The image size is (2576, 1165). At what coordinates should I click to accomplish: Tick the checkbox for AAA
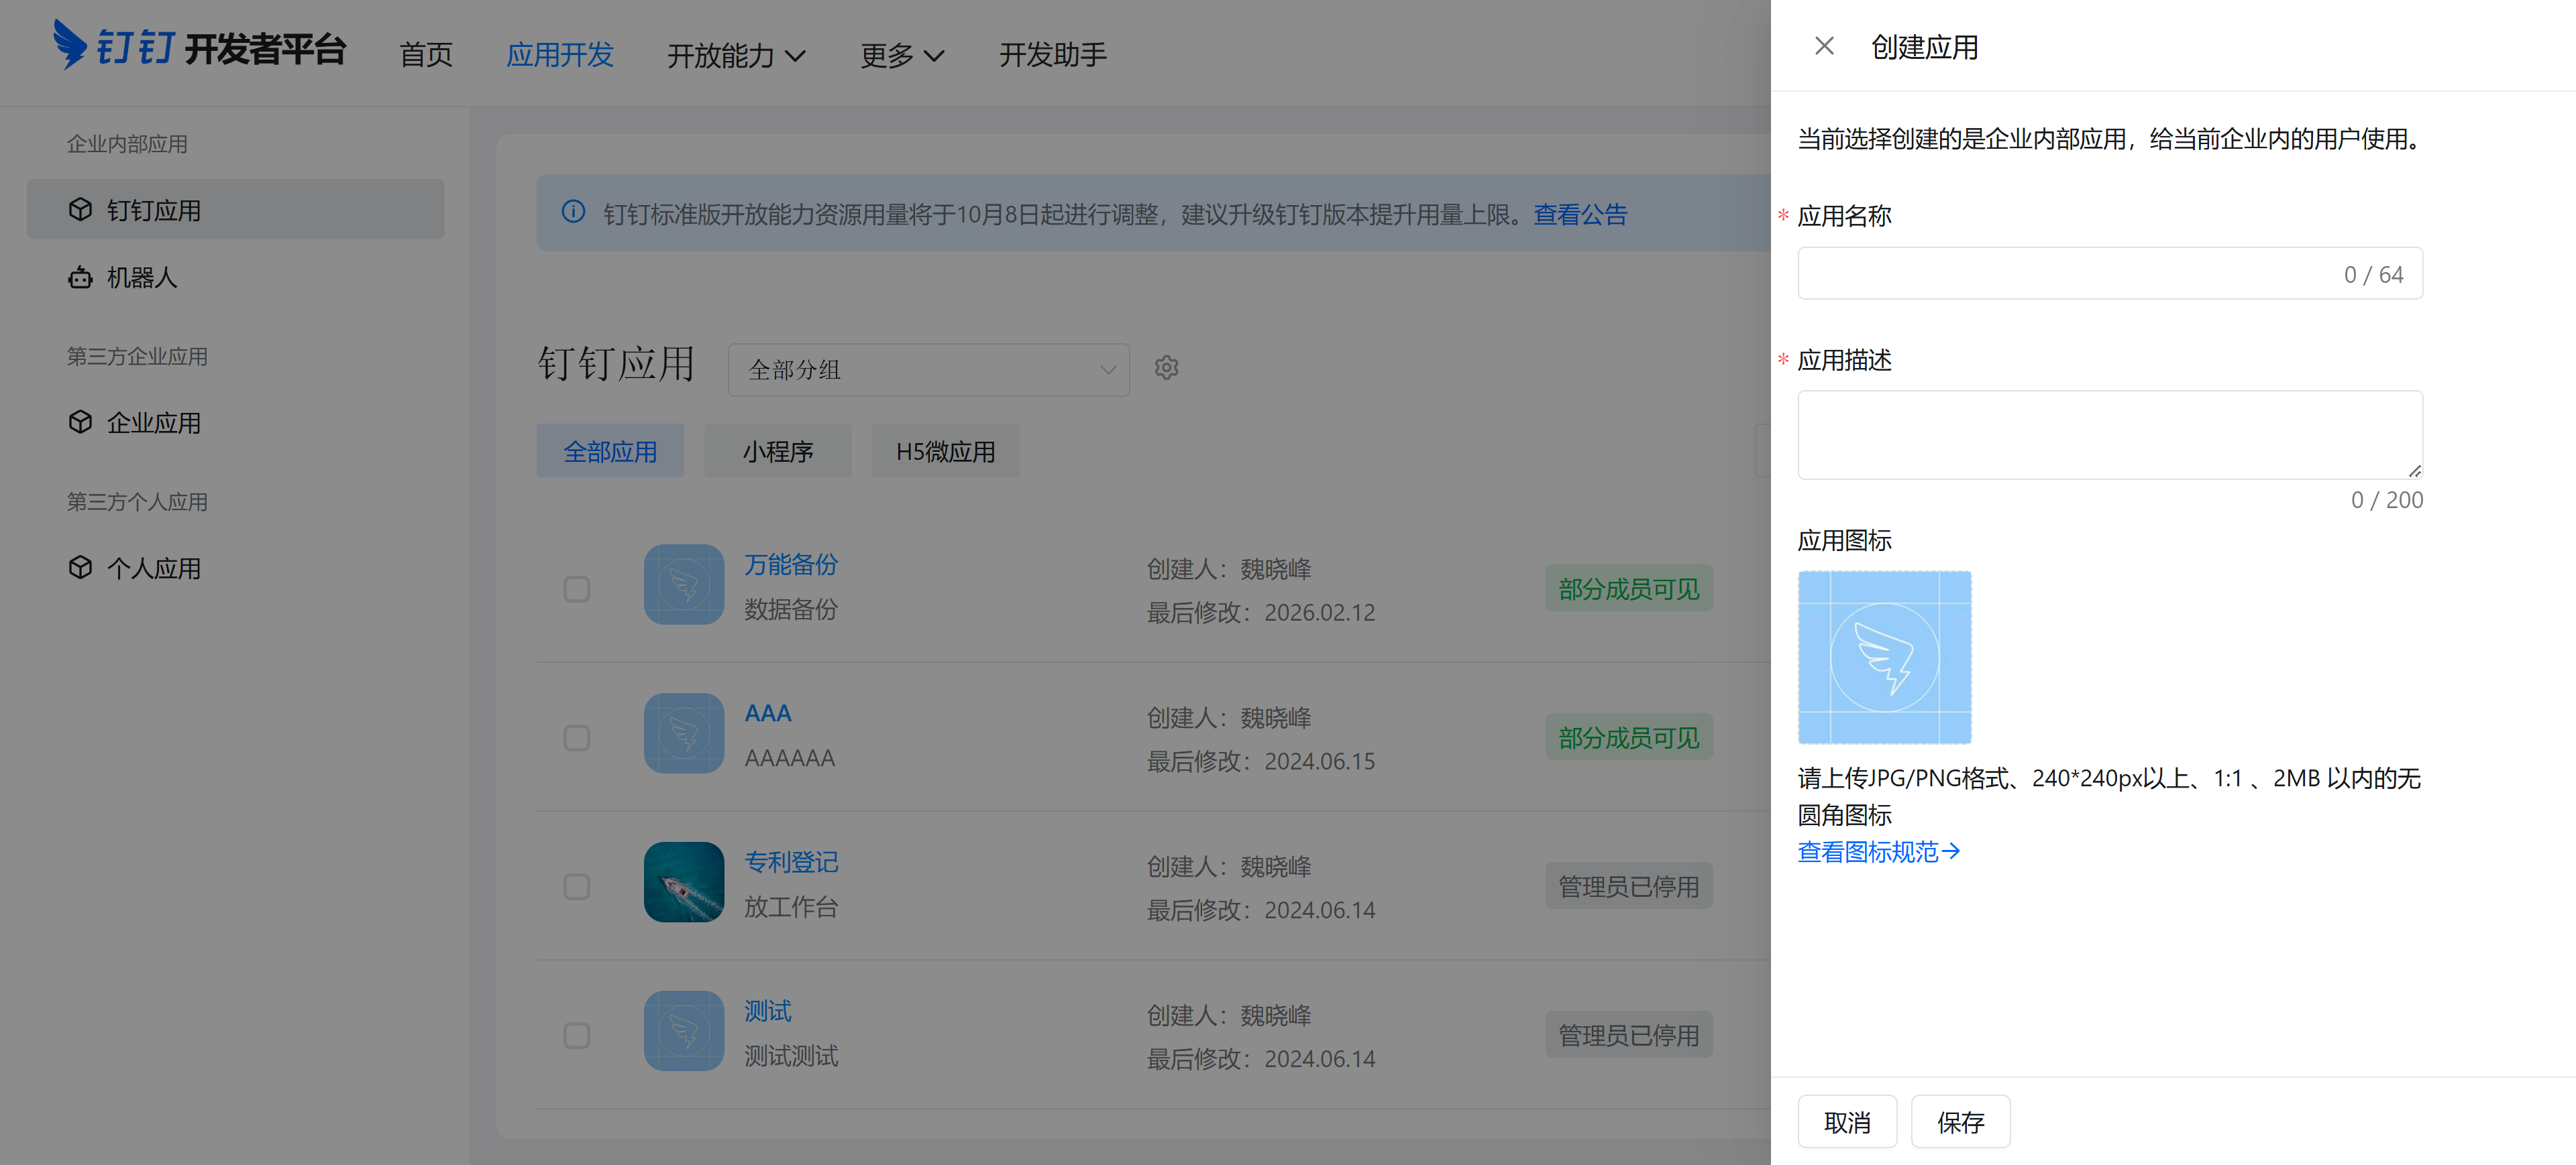point(577,739)
